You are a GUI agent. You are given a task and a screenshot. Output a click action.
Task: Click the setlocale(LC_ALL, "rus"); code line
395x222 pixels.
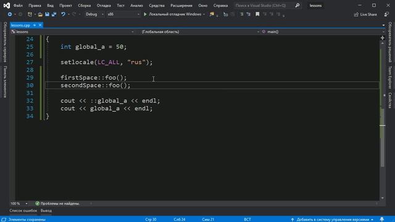pos(107,62)
